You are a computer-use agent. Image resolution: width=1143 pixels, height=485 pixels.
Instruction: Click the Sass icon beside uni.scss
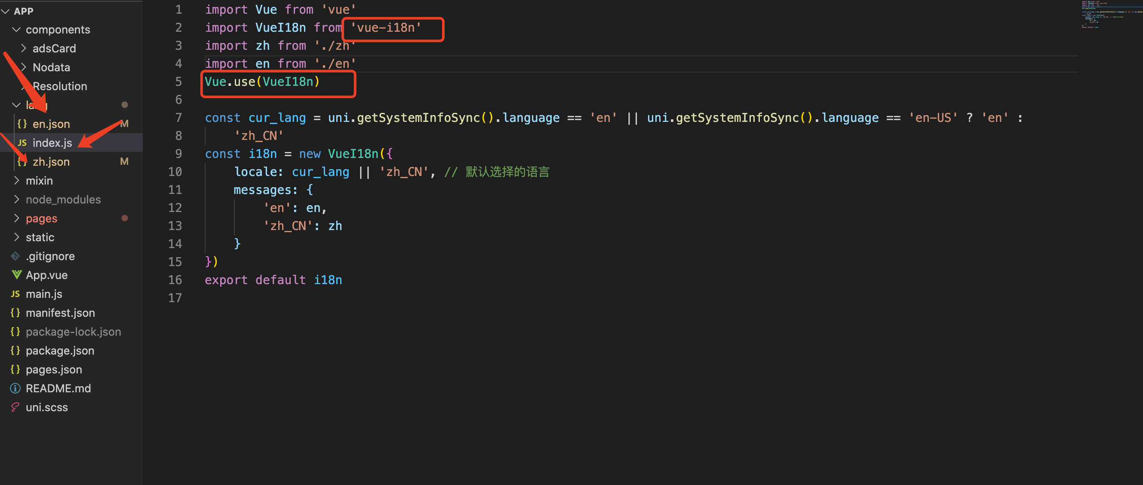tap(15, 407)
